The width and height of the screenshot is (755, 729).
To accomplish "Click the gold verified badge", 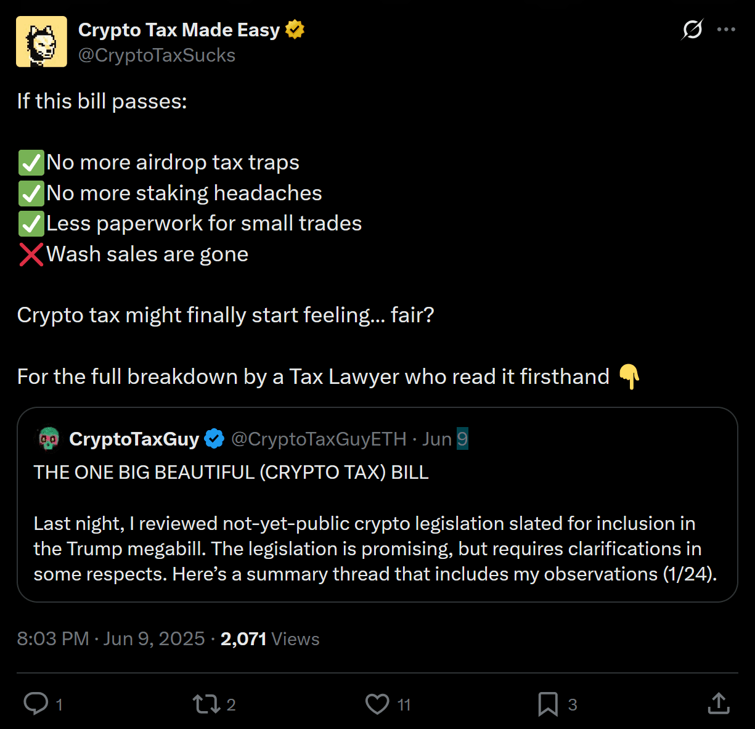I will tap(295, 30).
